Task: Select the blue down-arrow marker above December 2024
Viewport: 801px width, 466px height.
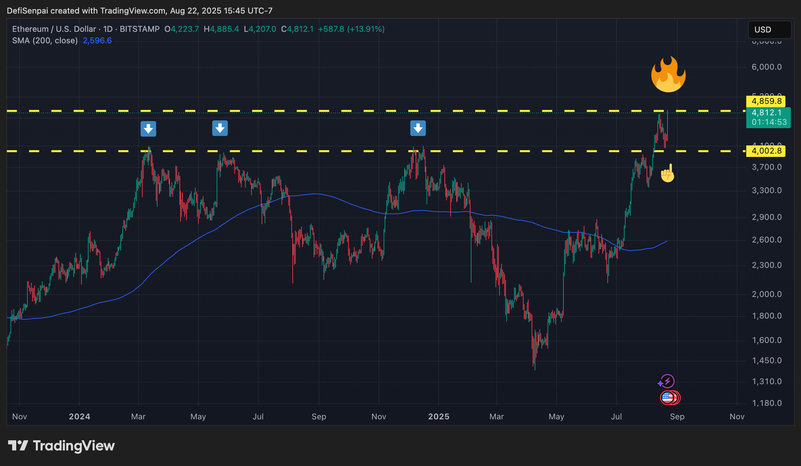Action: pyautogui.click(x=418, y=128)
